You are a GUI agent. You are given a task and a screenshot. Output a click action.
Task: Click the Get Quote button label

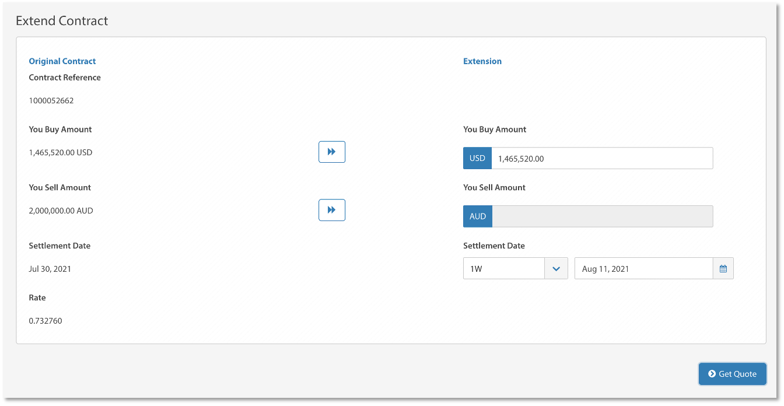(737, 374)
